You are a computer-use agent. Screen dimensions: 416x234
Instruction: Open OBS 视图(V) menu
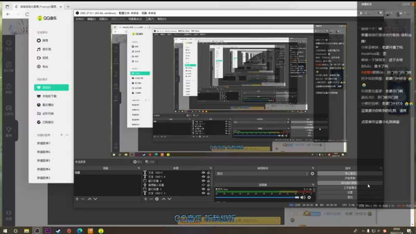(103, 19)
